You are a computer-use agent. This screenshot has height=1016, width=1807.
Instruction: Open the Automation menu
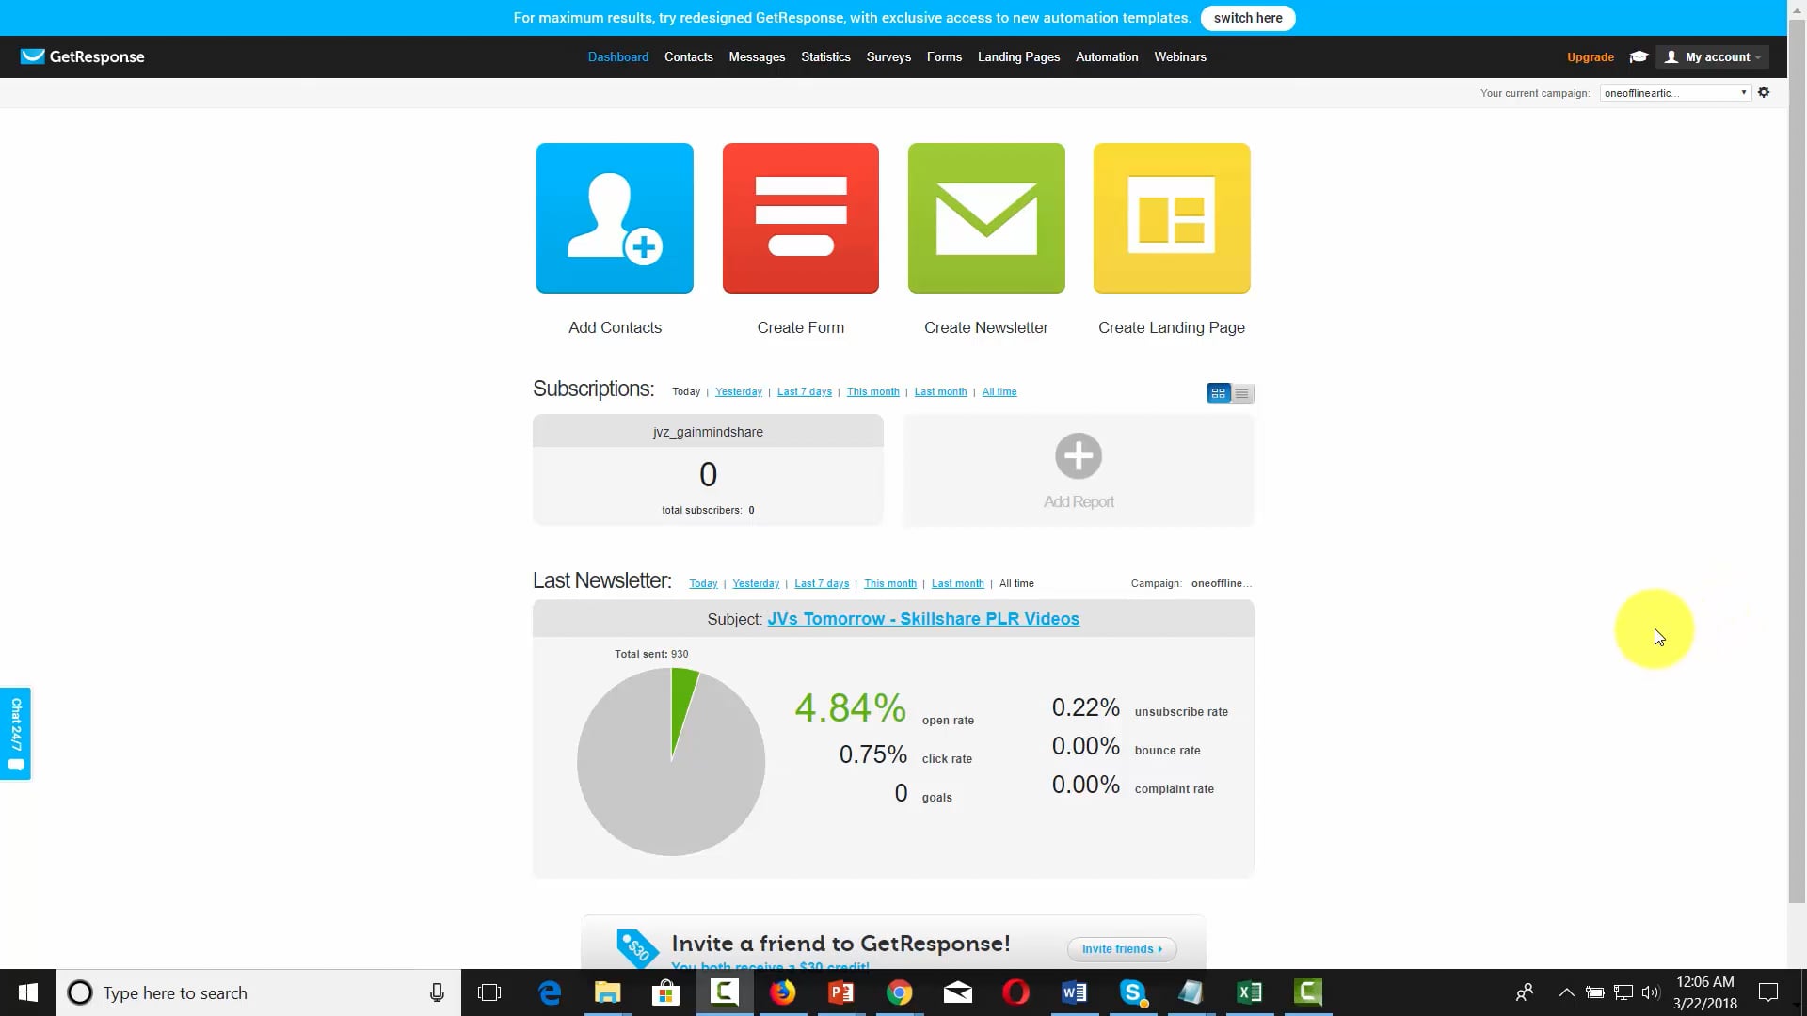pyautogui.click(x=1107, y=57)
